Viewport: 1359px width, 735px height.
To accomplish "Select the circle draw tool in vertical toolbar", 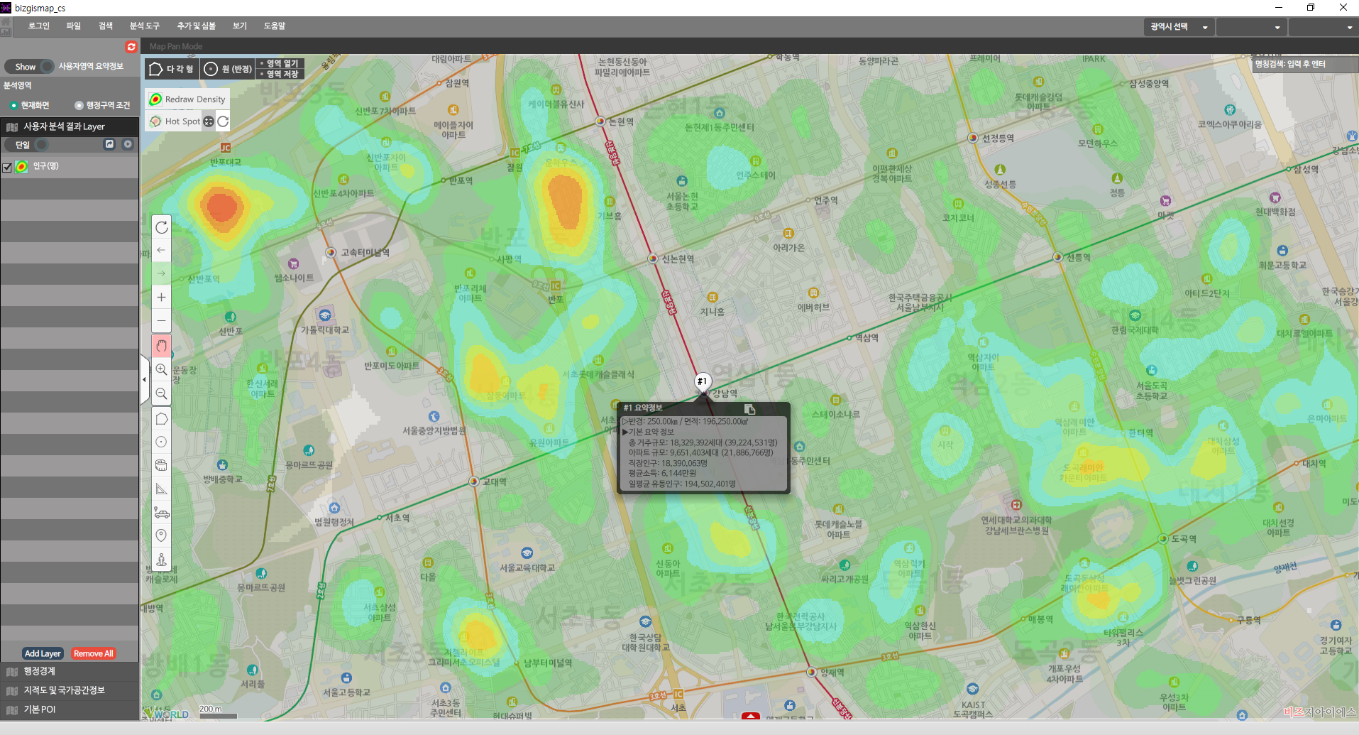I will tap(162, 442).
